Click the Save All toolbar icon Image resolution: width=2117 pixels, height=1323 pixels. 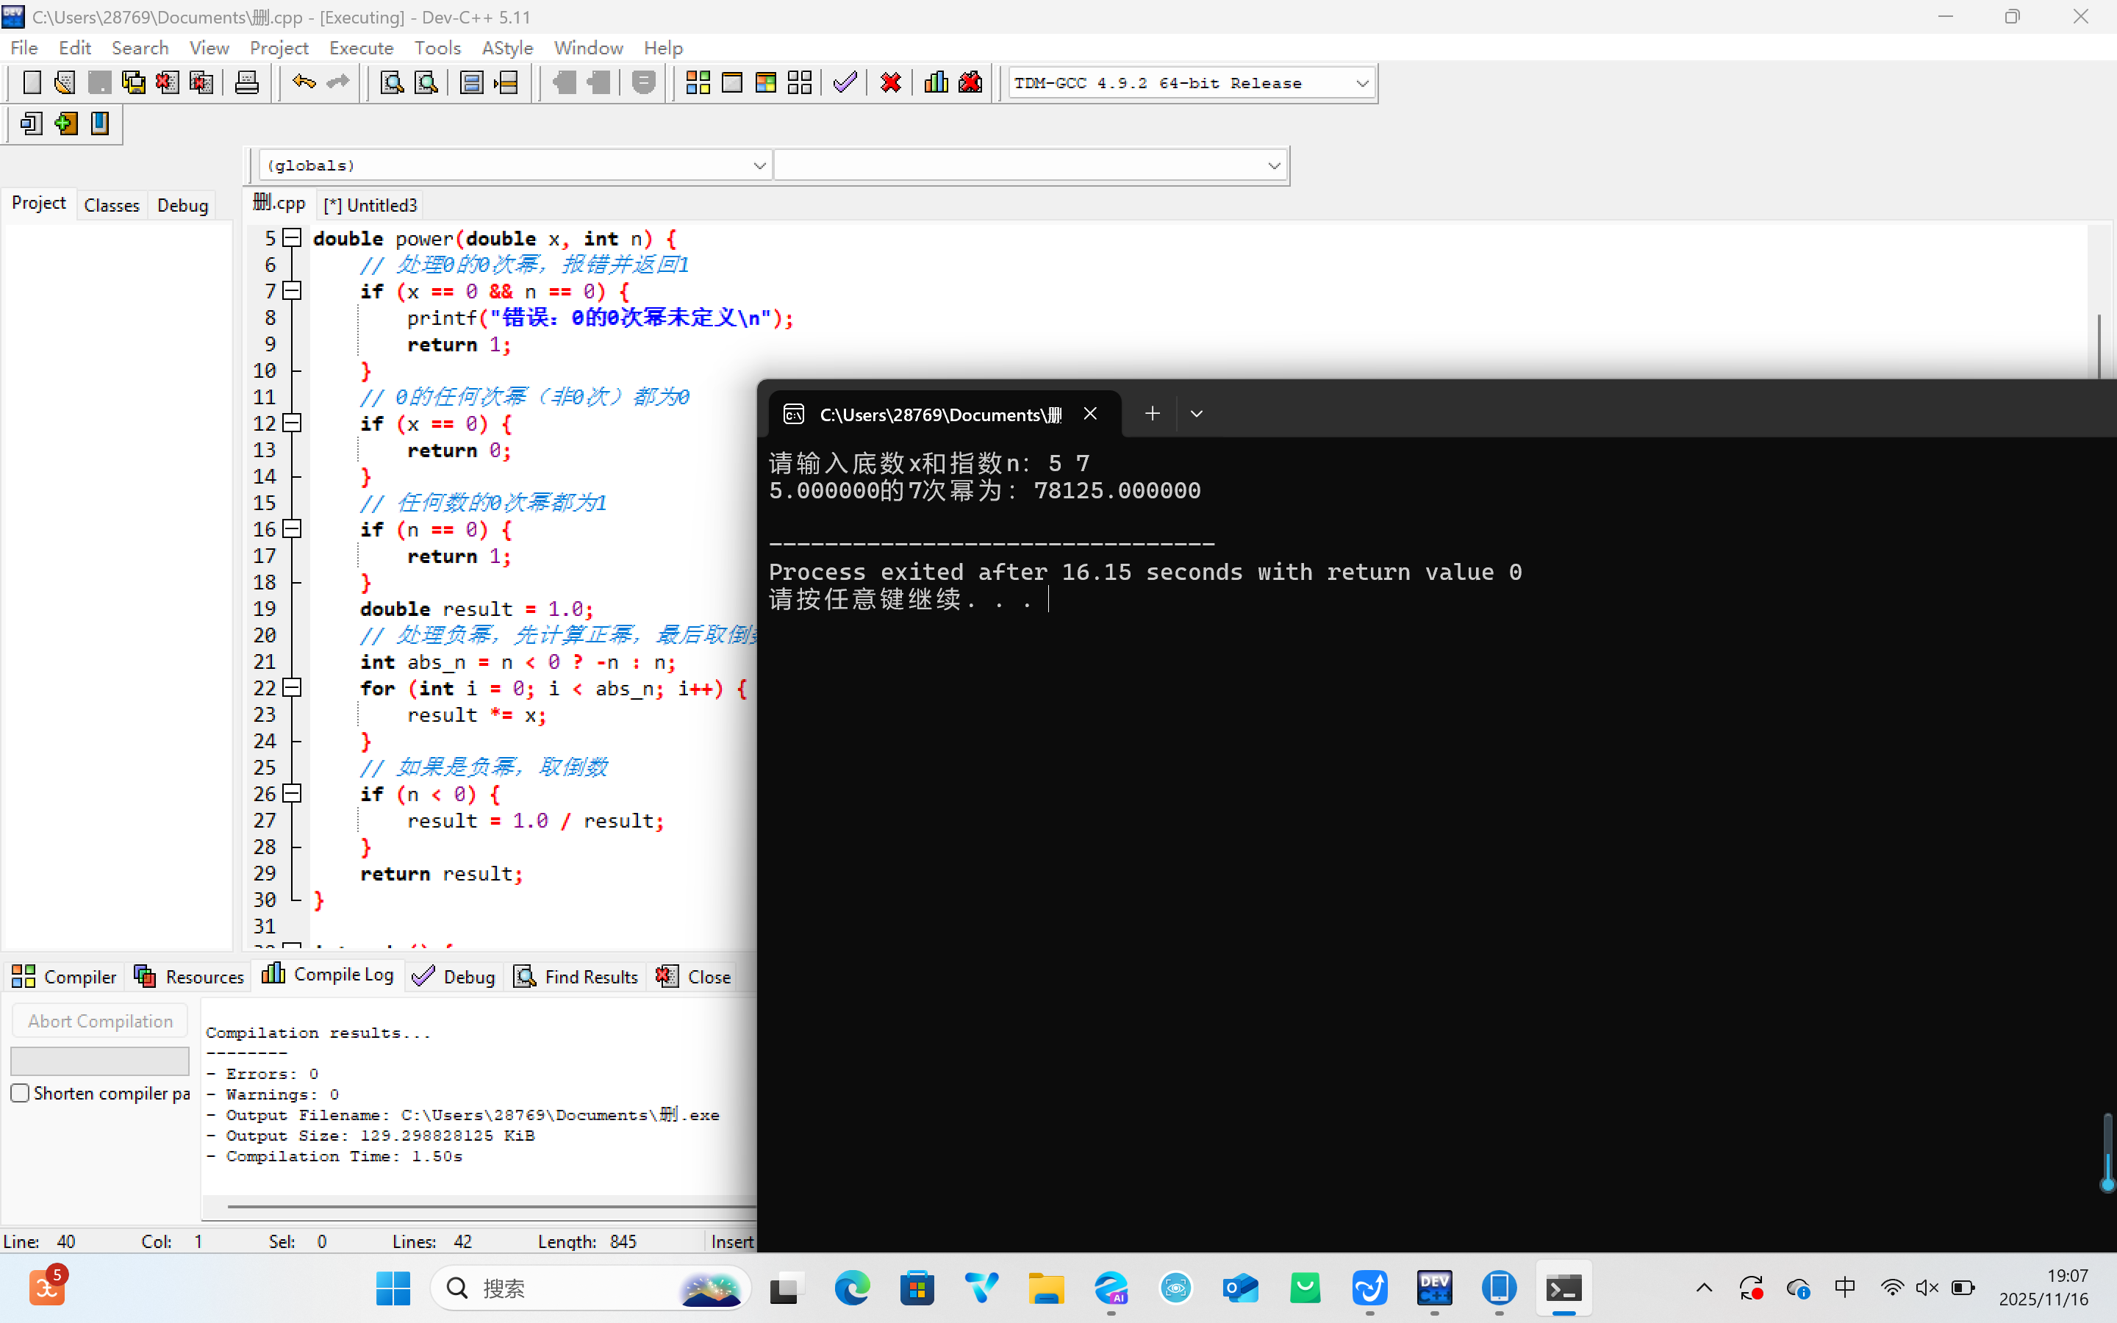coord(133,83)
